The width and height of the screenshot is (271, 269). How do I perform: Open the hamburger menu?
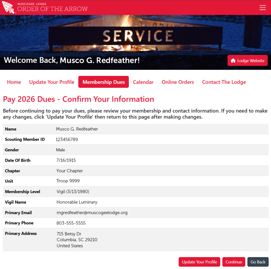[x=263, y=8]
